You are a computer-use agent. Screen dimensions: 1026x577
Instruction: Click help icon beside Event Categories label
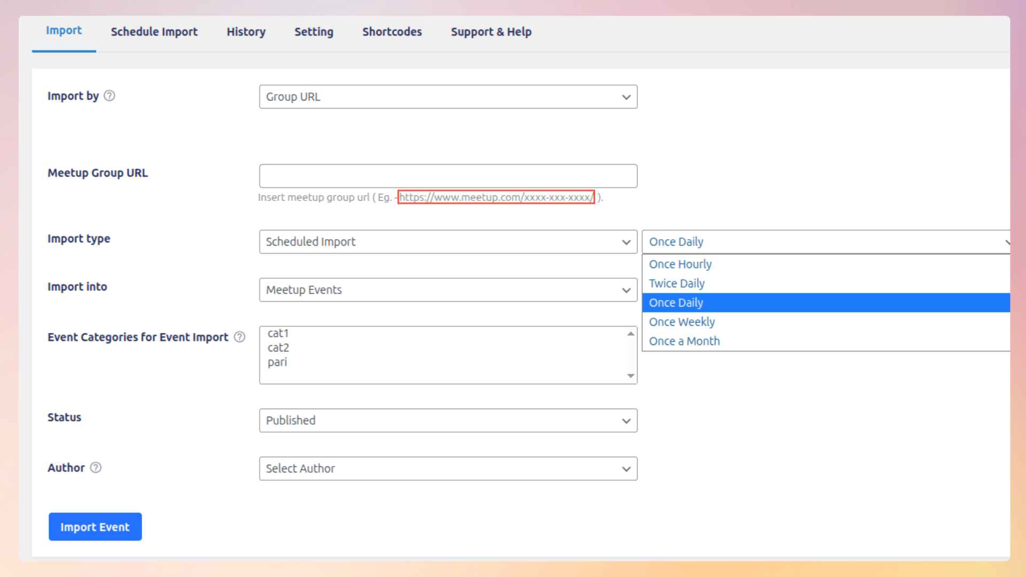tap(239, 337)
